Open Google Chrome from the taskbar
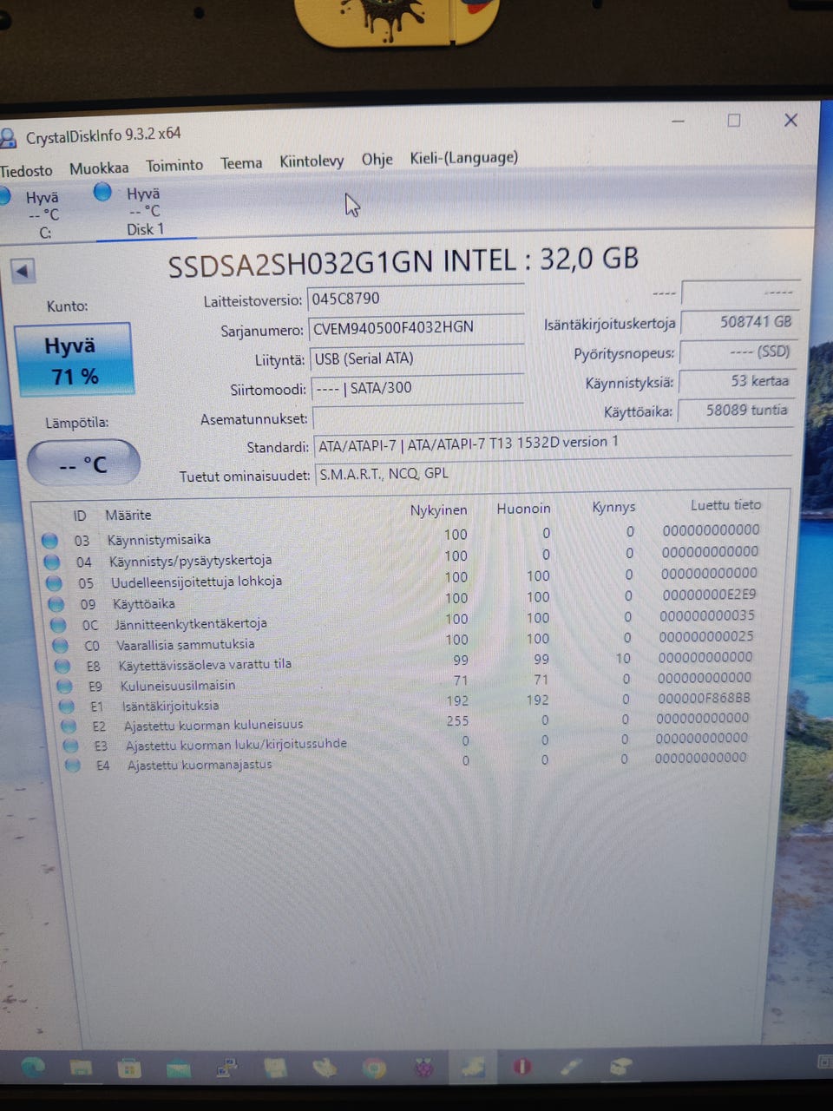 coord(374,1068)
